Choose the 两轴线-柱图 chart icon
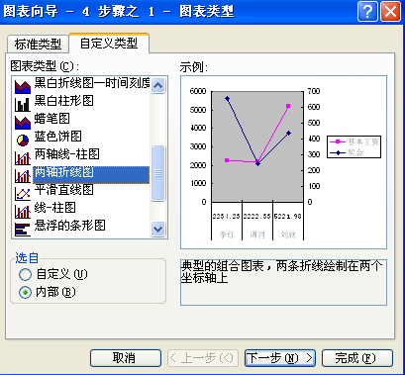405x375 pixels. click(23, 157)
